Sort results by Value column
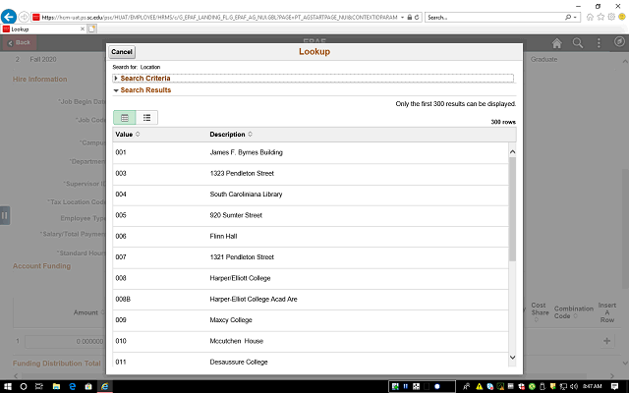 [x=128, y=135]
